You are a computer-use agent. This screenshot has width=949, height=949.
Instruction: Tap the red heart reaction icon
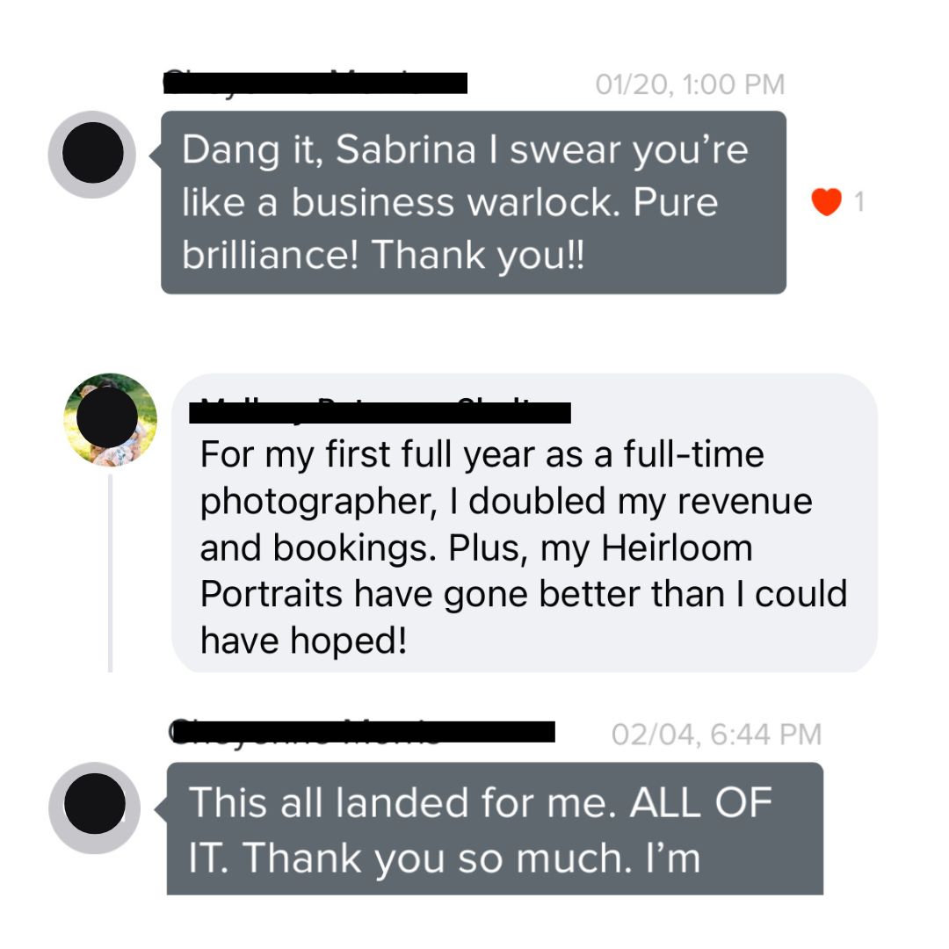pyautogui.click(x=826, y=201)
